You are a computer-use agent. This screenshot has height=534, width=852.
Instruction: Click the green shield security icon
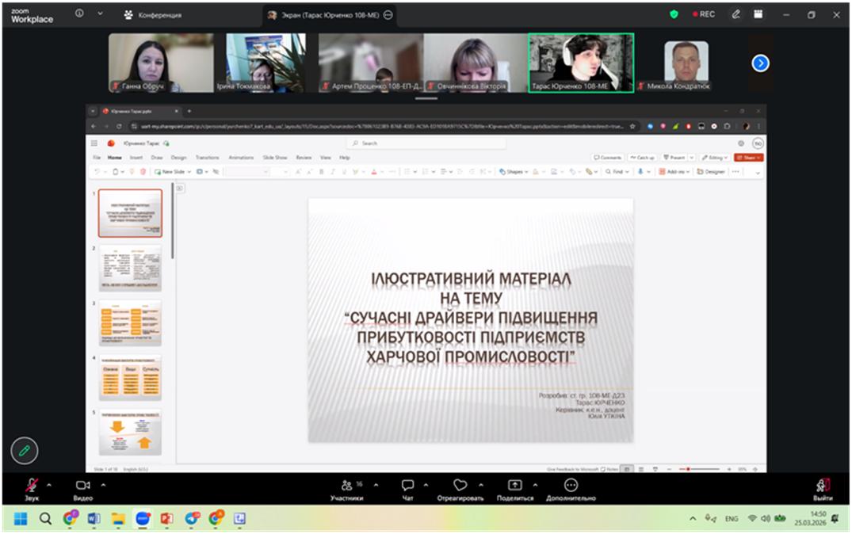[674, 14]
